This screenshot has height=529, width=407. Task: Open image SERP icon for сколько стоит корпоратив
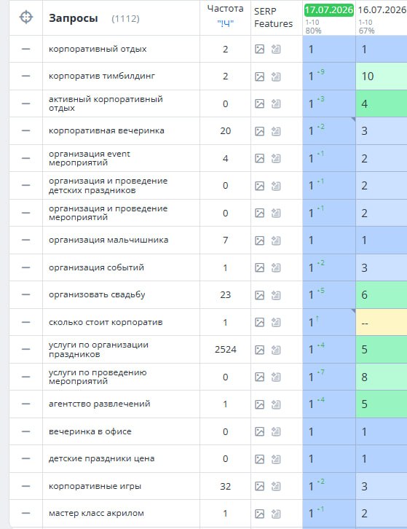(259, 322)
